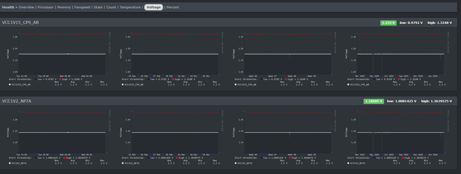Click red high threshold swatch in first VCC1V15_CP9_AB graph

tap(60, 79)
